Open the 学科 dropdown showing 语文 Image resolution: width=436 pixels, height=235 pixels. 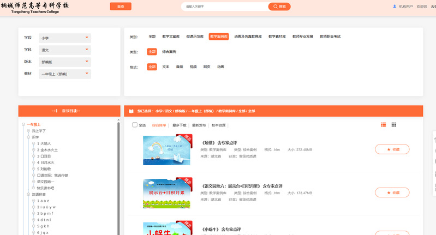point(64,50)
